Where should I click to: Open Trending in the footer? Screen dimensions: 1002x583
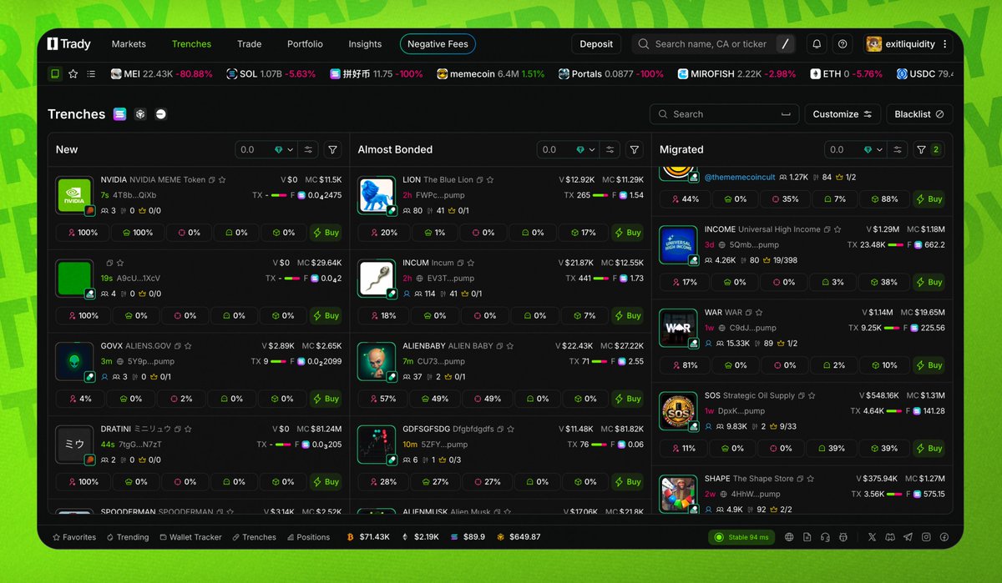point(127,537)
